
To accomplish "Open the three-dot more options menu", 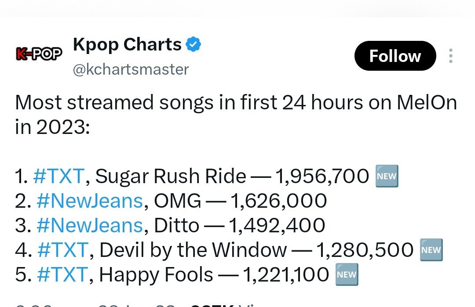I will (451, 56).
